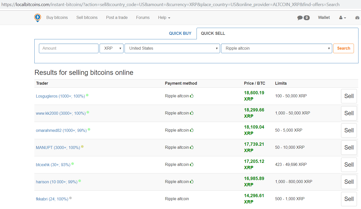Click online status dot beside harison

80,181
